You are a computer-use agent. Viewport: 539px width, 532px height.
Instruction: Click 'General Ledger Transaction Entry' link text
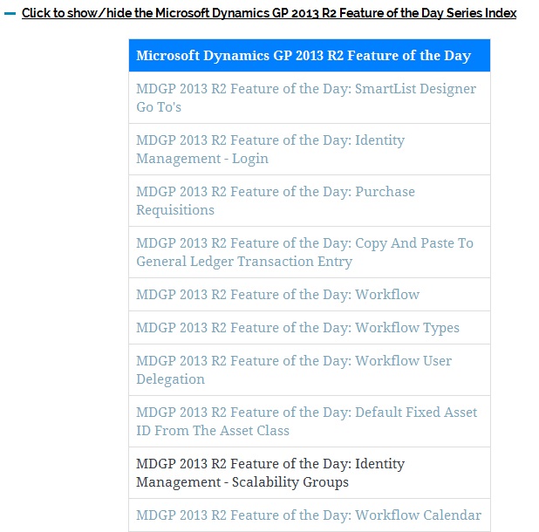tap(244, 262)
